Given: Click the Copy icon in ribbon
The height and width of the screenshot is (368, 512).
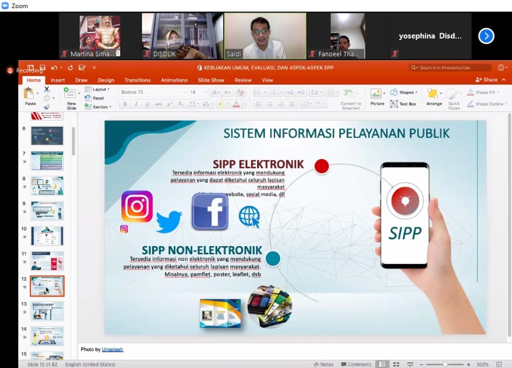Looking at the screenshot, I should 47,98.
